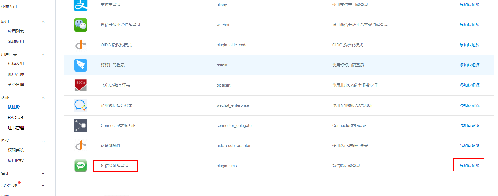Screen dimensions: 498x196
Task: Click the DingTalk blue wing icon
Action: click(x=81, y=65)
